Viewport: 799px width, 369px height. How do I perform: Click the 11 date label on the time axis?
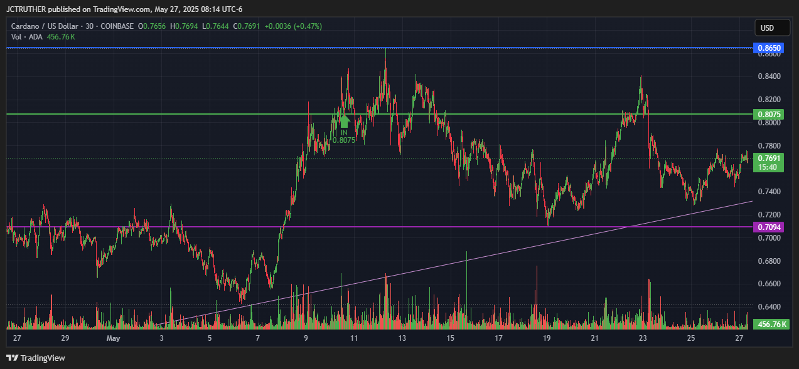(x=354, y=338)
